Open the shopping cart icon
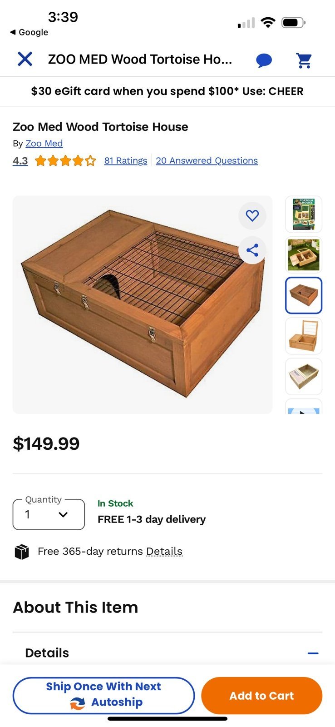This screenshot has height=727, width=335. click(304, 60)
